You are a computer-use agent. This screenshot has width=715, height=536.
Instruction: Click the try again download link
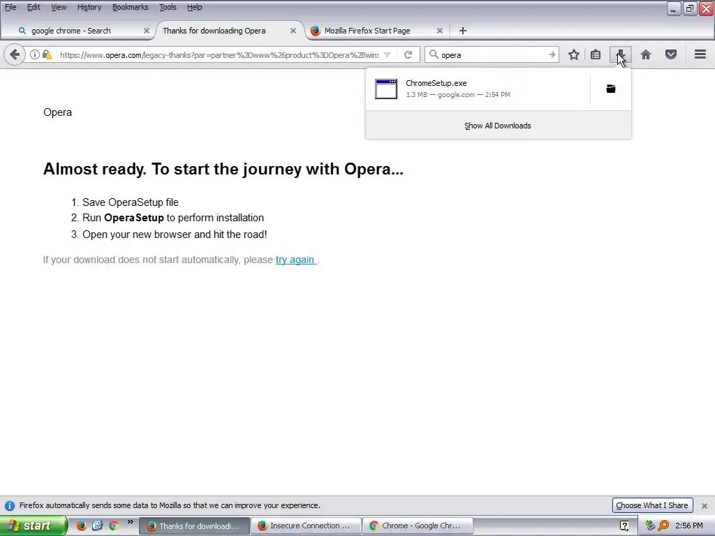[x=295, y=260]
